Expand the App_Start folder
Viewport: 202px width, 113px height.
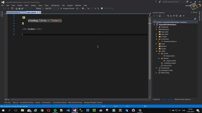pyautogui.click(x=157, y=34)
